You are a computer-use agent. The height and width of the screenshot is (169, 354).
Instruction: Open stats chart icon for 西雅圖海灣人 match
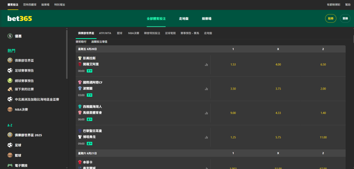point(206,113)
